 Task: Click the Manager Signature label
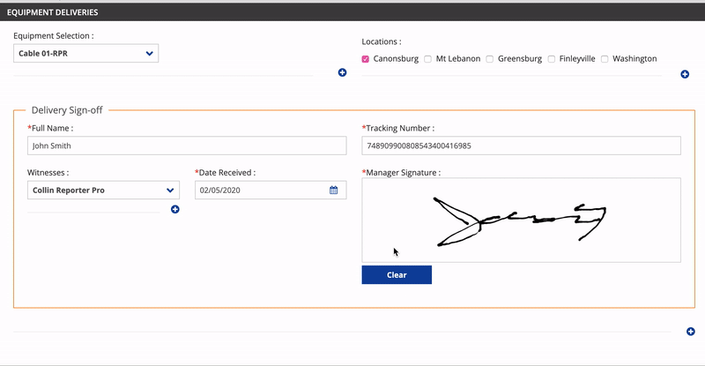(401, 173)
